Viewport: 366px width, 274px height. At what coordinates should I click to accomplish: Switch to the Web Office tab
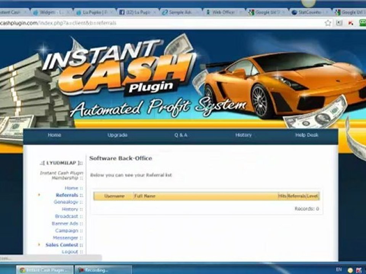tap(224, 12)
